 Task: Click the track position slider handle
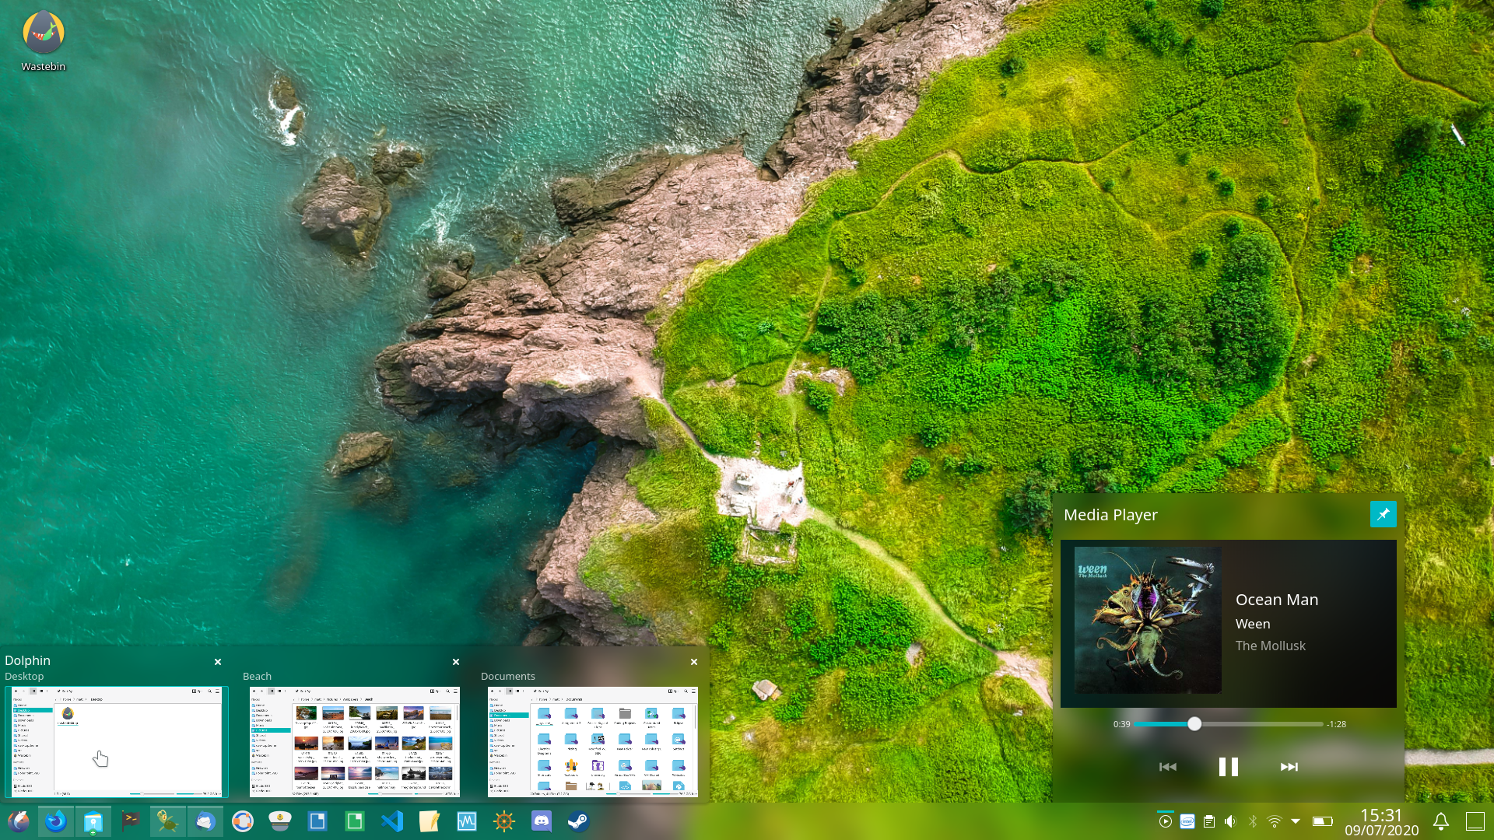(x=1194, y=724)
